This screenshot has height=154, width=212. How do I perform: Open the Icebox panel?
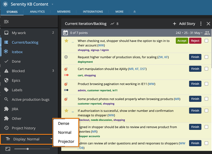pyautogui.click(x=17, y=52)
